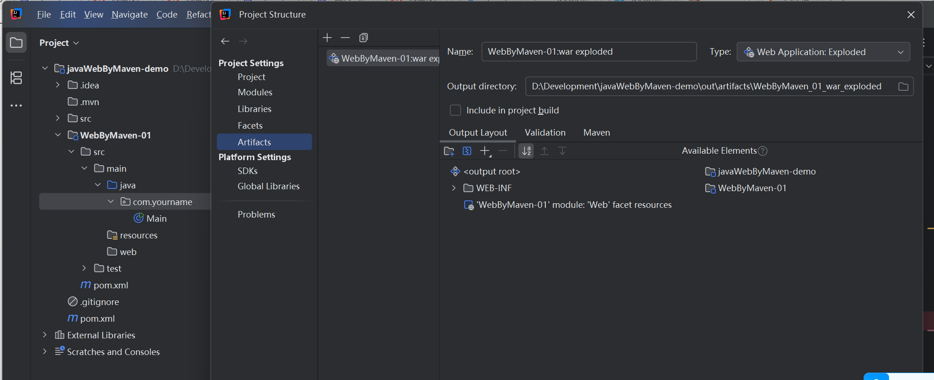The width and height of the screenshot is (934, 380).
Task: Go to Facets settings page
Action: pyautogui.click(x=250, y=125)
